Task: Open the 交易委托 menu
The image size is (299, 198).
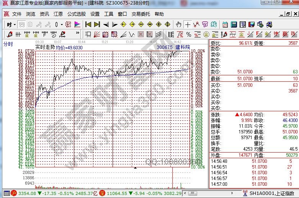Action: [141, 14]
